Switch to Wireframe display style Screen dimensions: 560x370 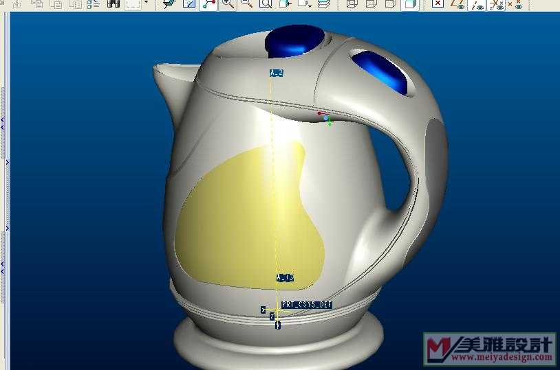click(x=352, y=3)
